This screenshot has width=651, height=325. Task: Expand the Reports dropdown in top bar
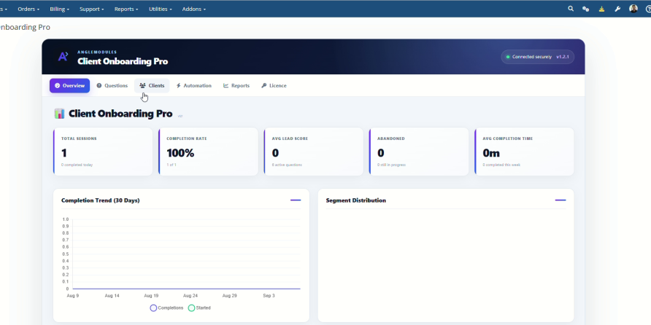tap(126, 9)
